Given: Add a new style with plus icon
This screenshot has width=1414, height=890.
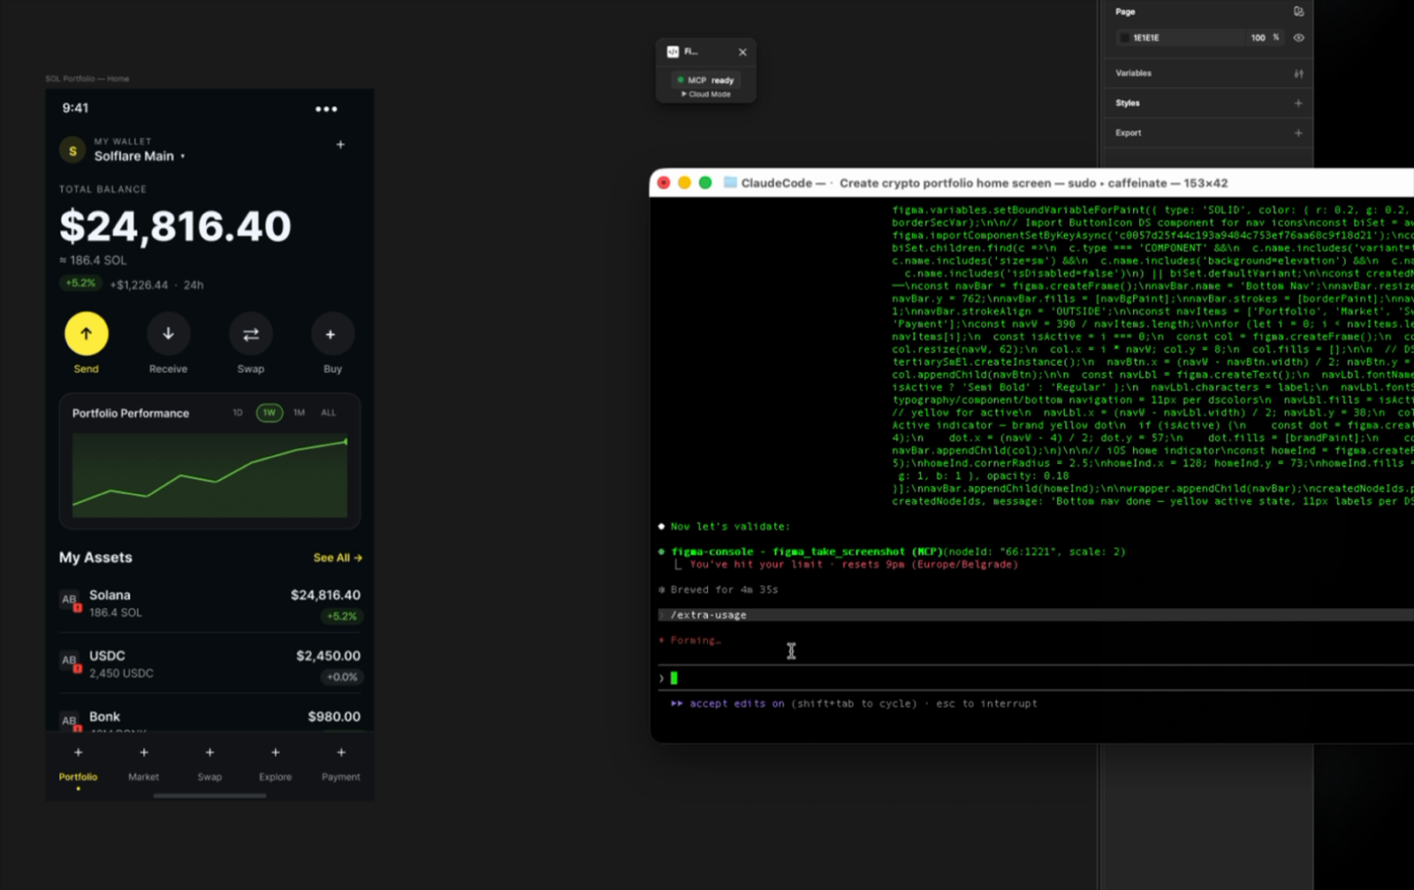Looking at the screenshot, I should coord(1298,103).
